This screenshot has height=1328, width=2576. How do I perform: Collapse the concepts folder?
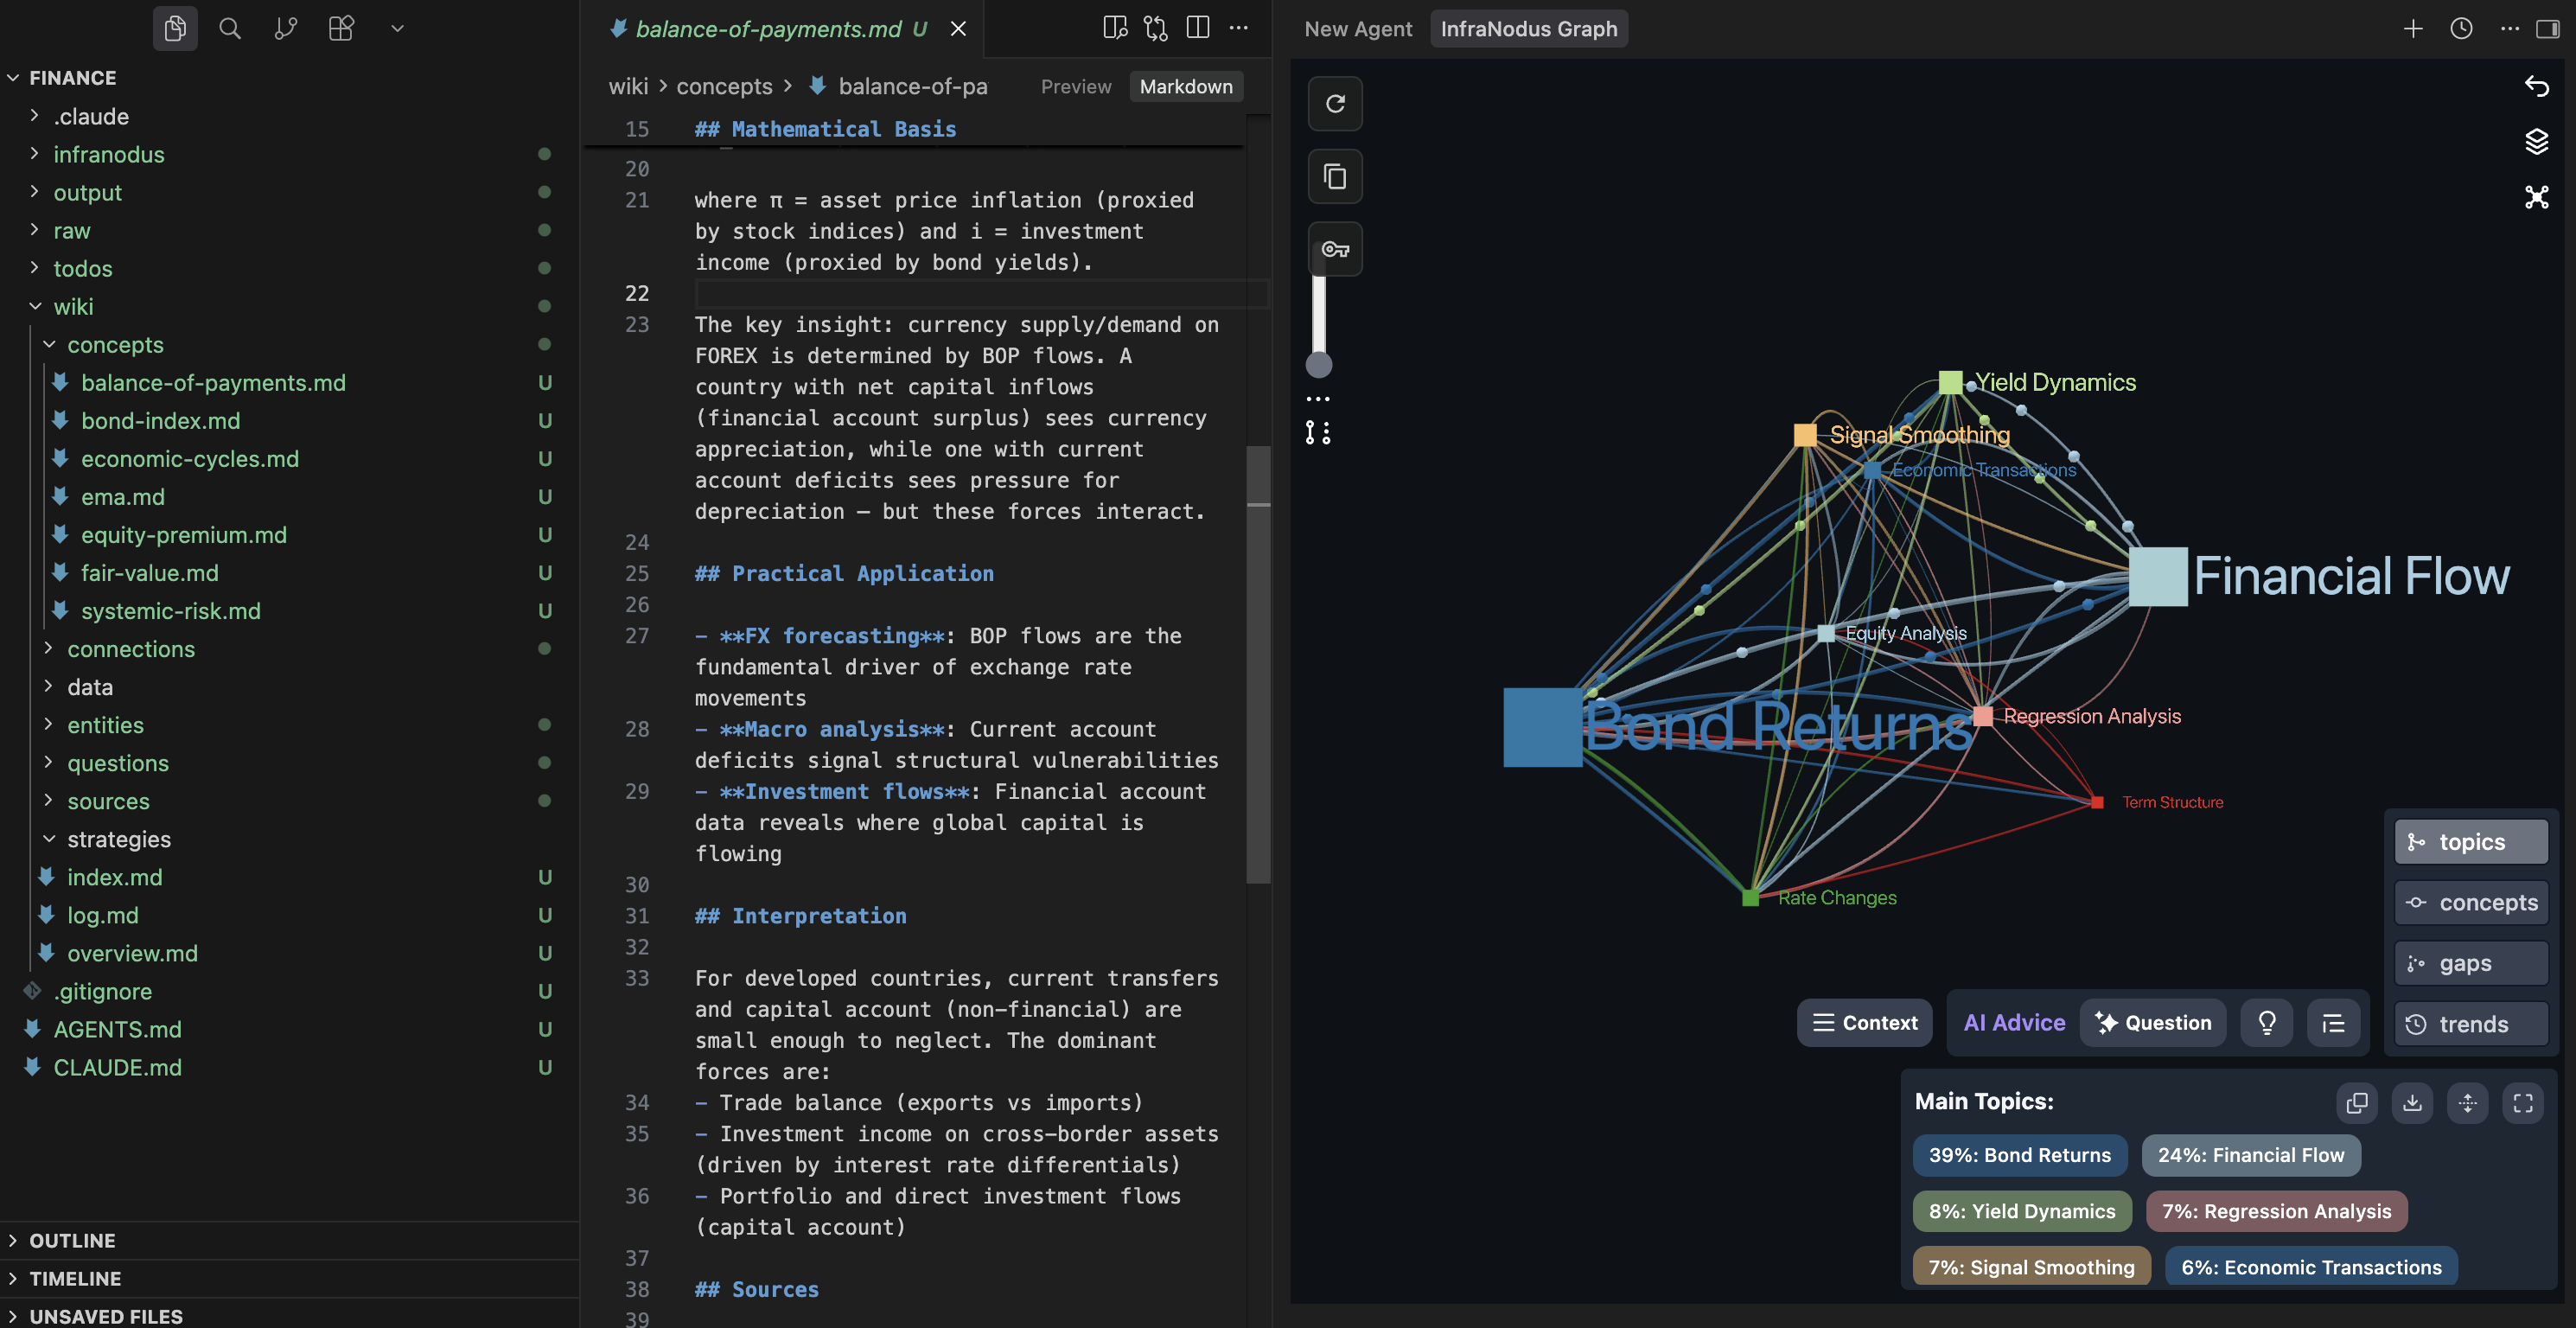pos(289,345)
